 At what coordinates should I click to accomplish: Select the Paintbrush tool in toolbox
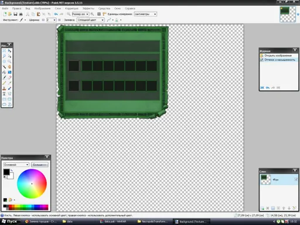coord(4,77)
